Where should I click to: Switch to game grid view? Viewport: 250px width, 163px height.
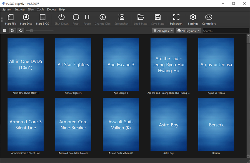click(x=12, y=31)
